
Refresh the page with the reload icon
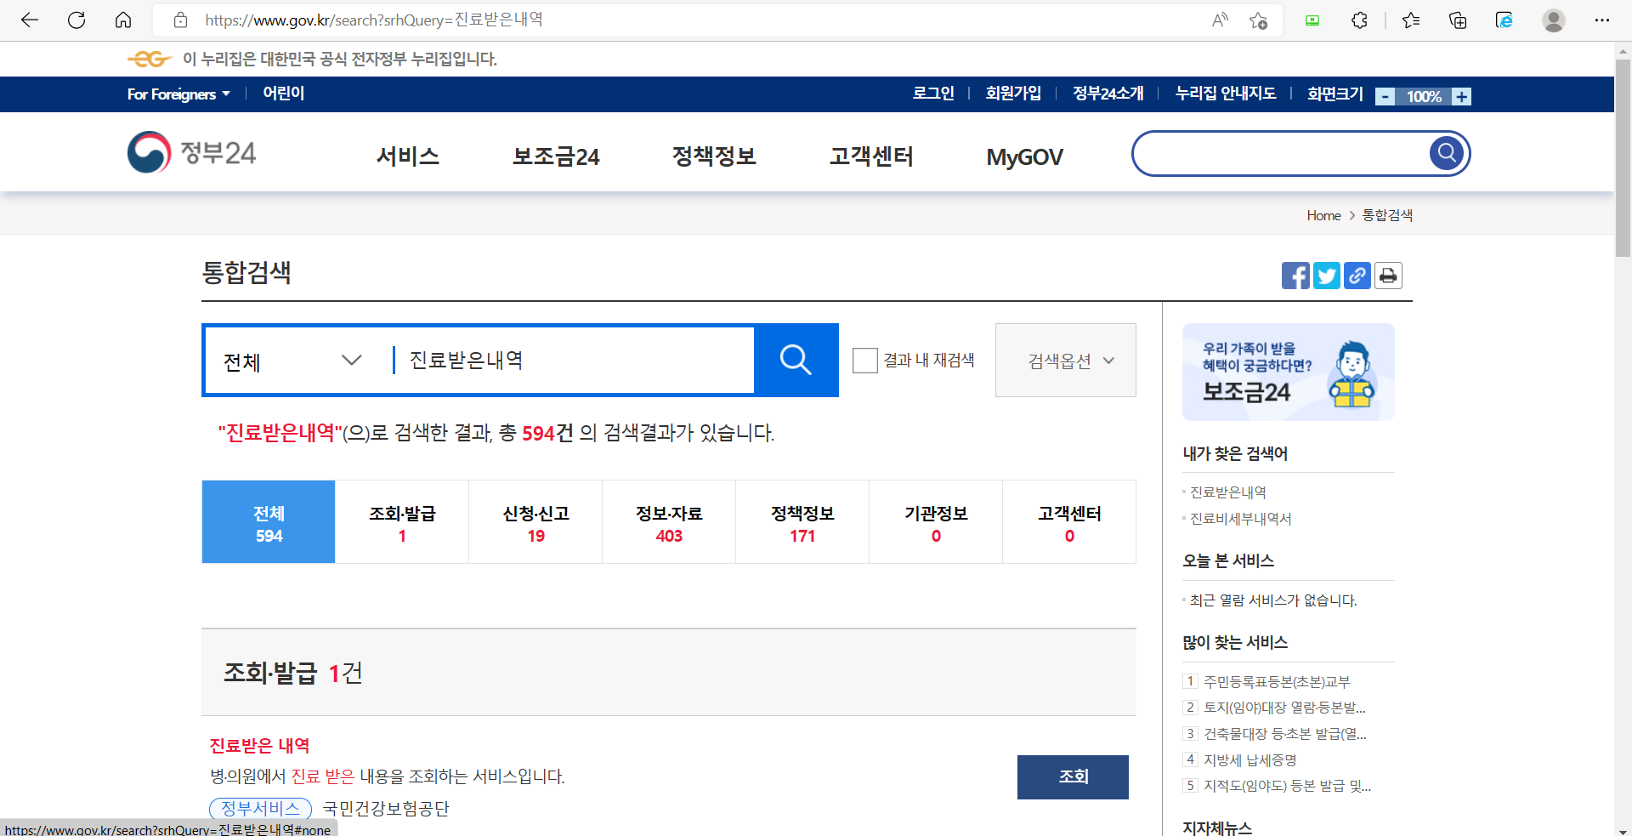click(76, 20)
